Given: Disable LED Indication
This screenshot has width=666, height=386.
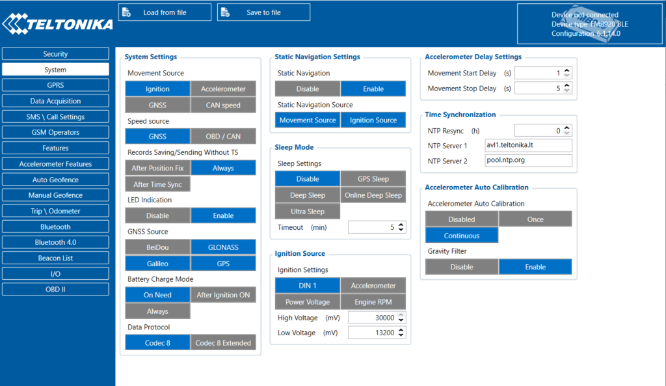Looking at the screenshot, I should [x=157, y=215].
